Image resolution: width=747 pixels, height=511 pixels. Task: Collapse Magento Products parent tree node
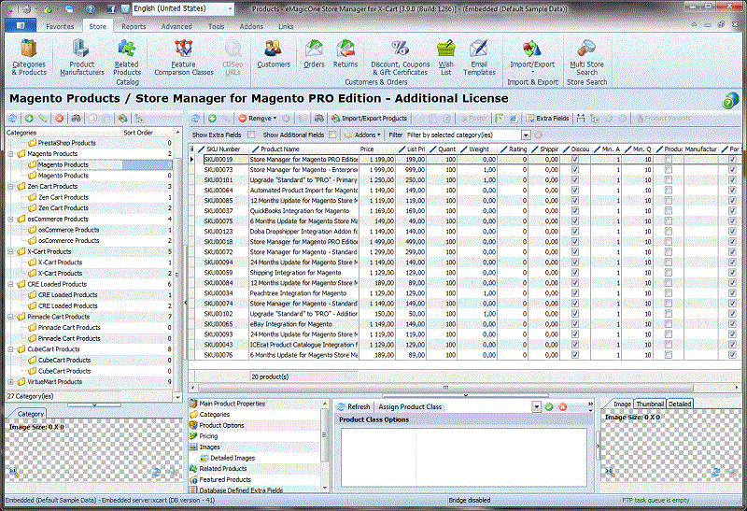pyautogui.click(x=10, y=154)
